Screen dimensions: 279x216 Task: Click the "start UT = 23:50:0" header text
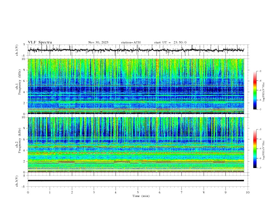pyautogui.click(x=170, y=42)
